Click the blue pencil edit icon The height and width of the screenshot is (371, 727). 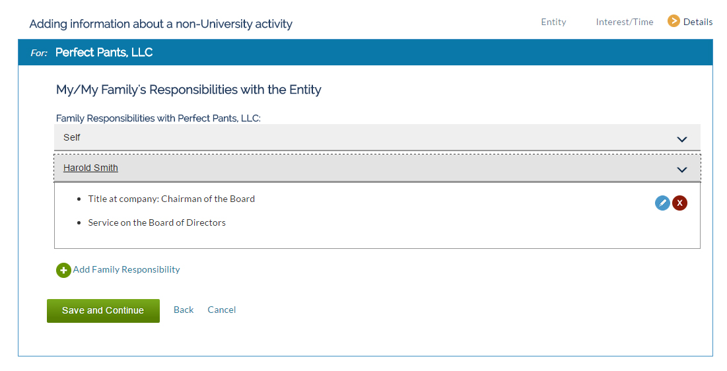pyautogui.click(x=662, y=203)
